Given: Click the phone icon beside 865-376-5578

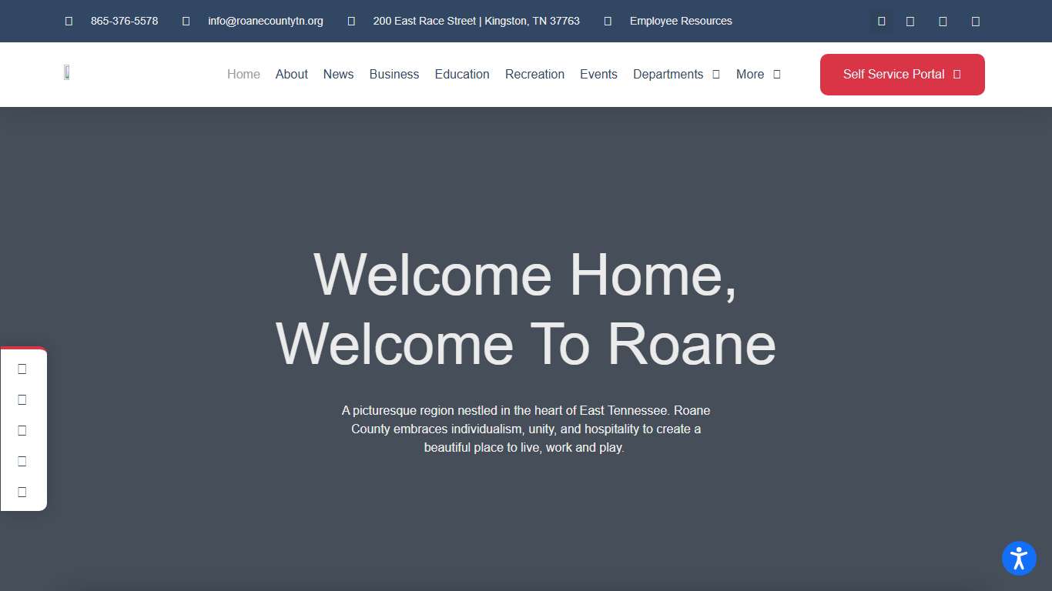Looking at the screenshot, I should coord(69,21).
